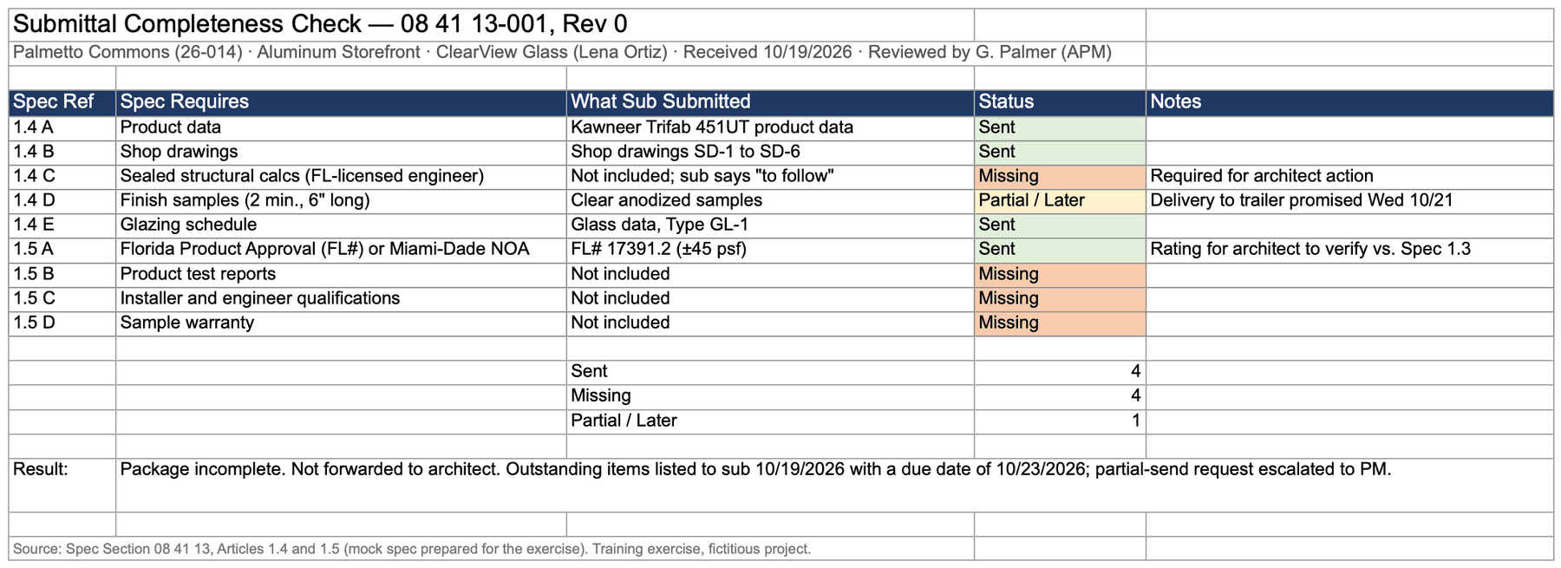Click 'Not included' in Installer qualifications row

coord(770,298)
